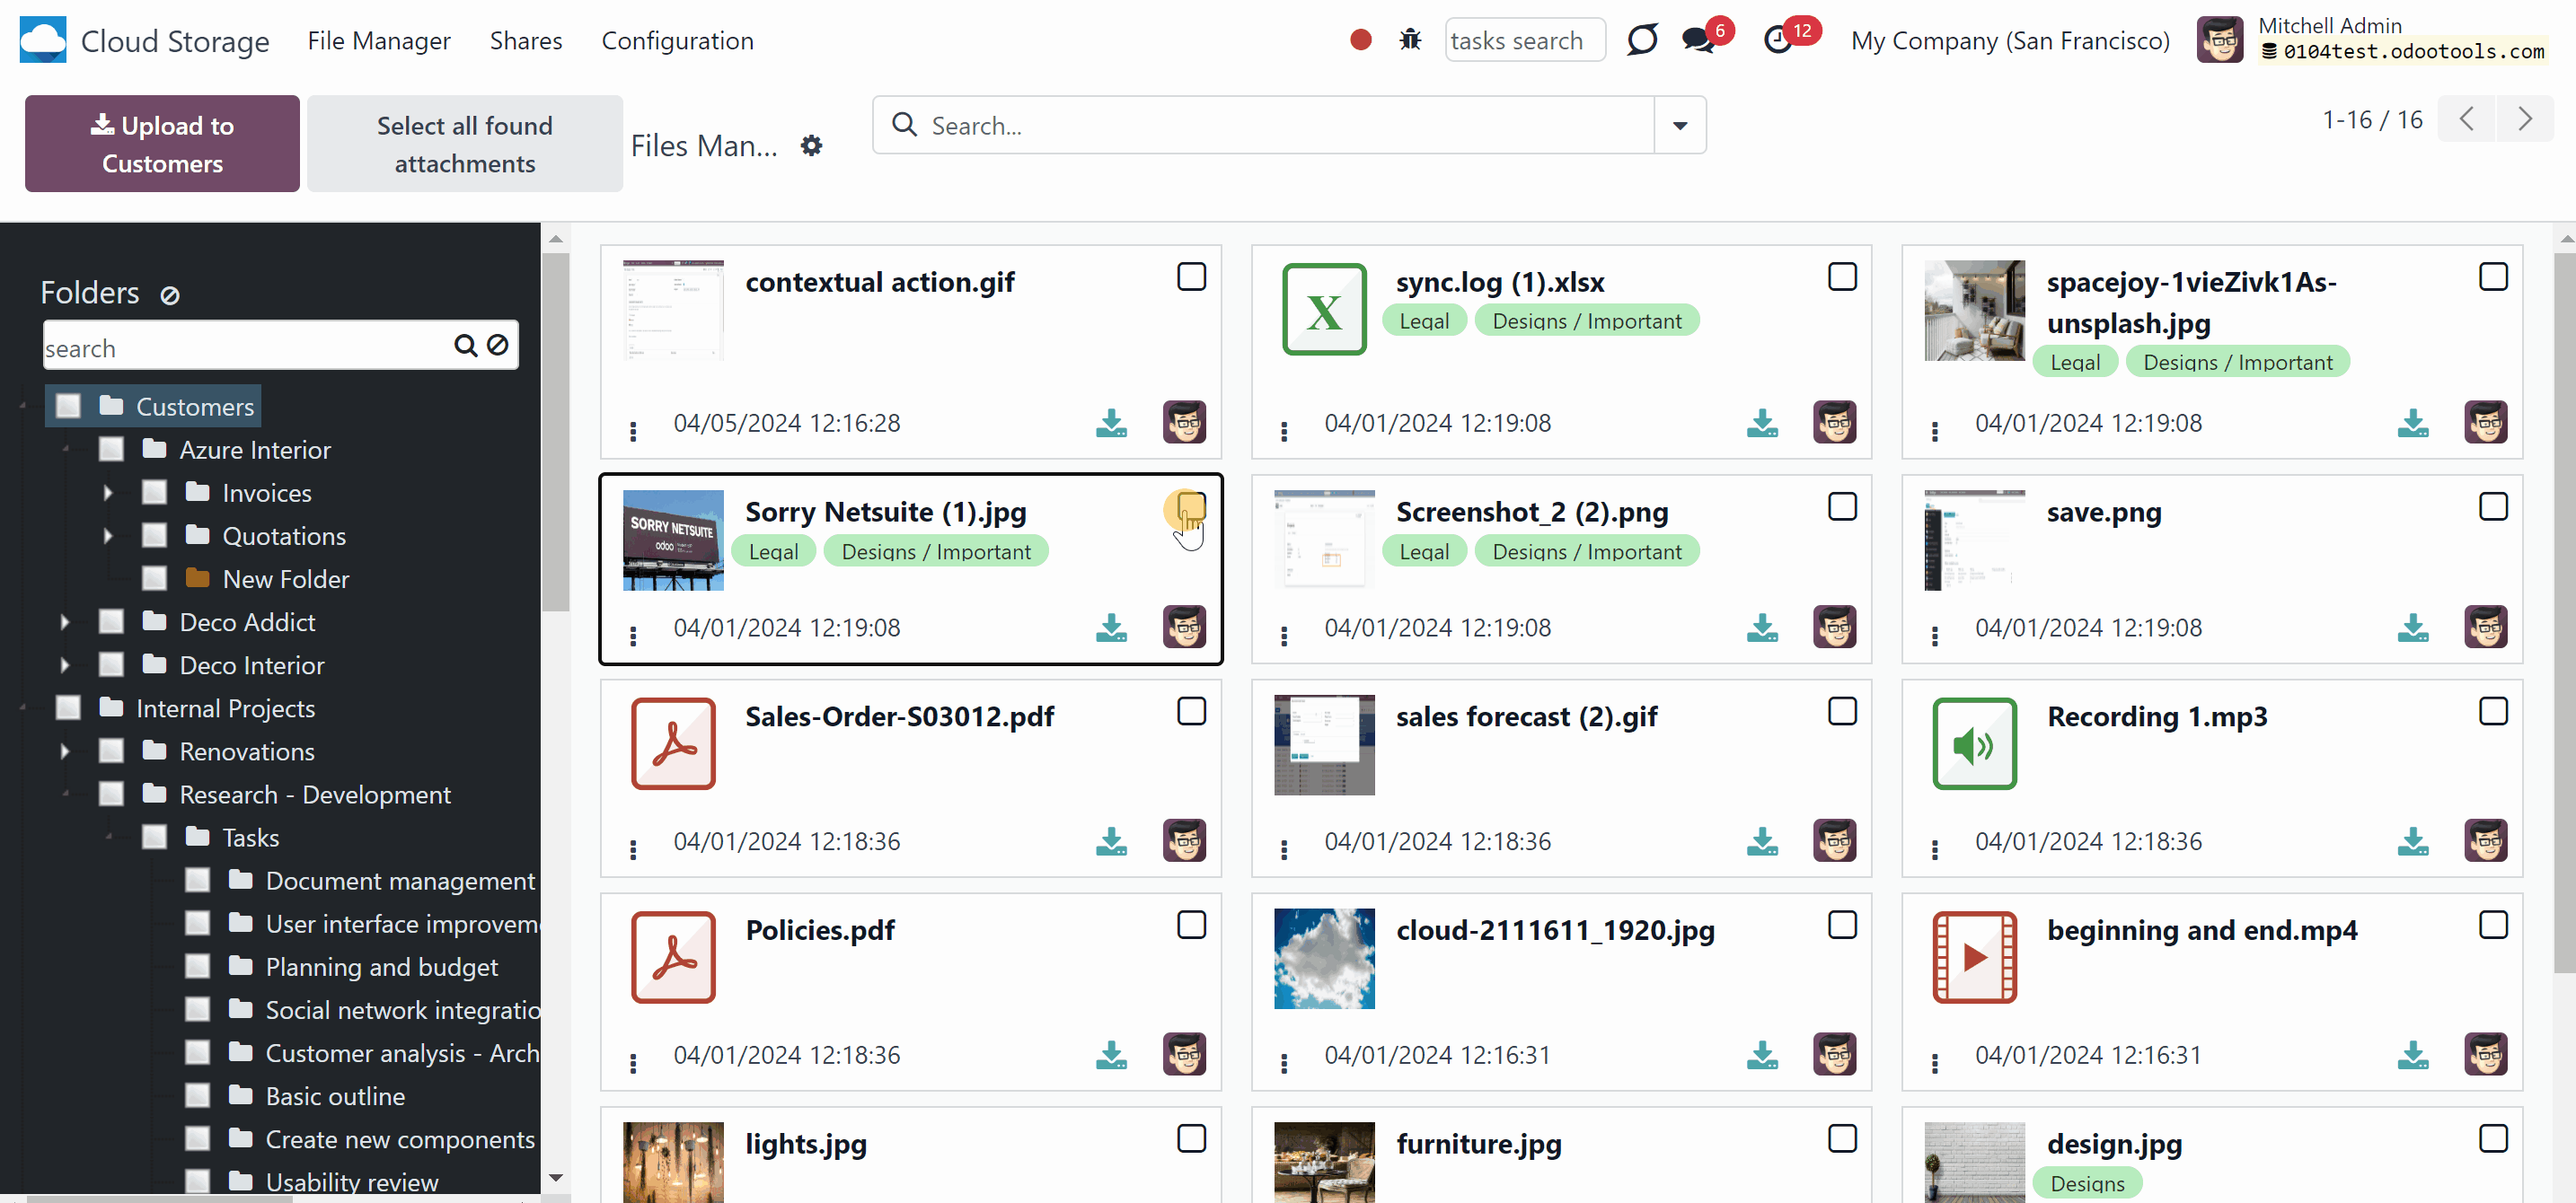Screen dimensions: 2576x1203
Task: Tick the checkbox on sync.log (1).xlsx card
Action: coord(1842,277)
